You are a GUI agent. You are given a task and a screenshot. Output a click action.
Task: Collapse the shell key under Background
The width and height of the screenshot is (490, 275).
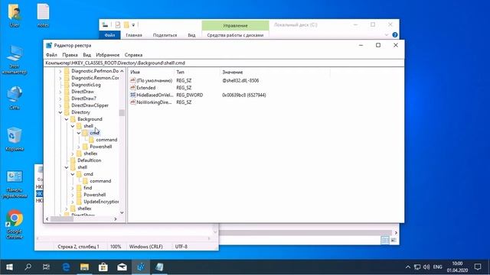(x=73, y=126)
